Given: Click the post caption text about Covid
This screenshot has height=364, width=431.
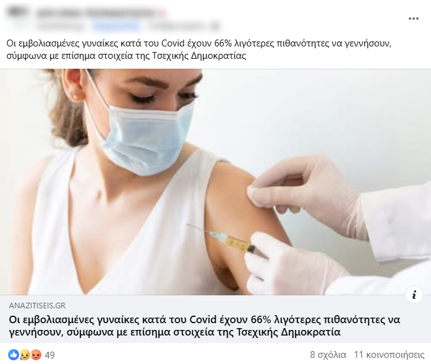Looking at the screenshot, I should tap(198, 50).
